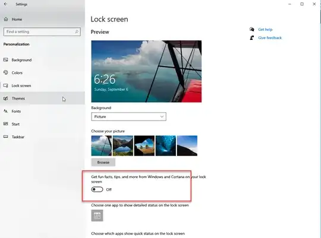The width and height of the screenshot is (321, 238).
Task: Click the Home house icon
Action: (x=6, y=19)
